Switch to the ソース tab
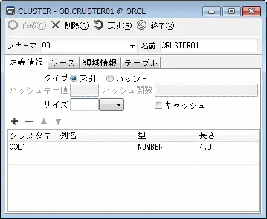Screen dimensions: 267x219 click(64, 63)
